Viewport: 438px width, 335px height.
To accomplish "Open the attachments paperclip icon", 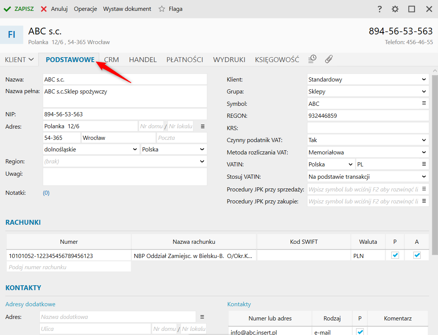I will coord(329,59).
